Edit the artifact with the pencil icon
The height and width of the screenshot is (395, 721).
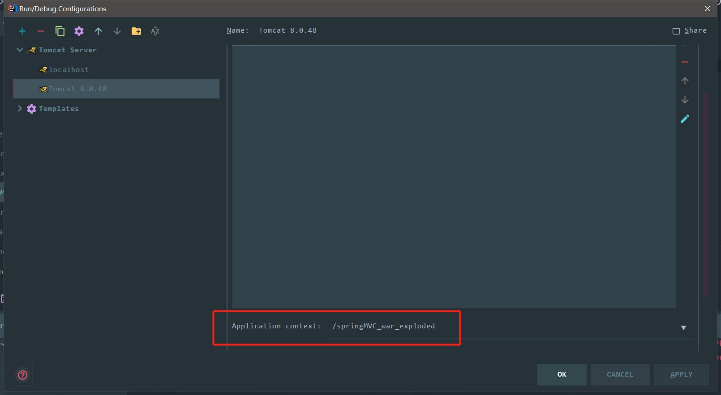point(685,119)
